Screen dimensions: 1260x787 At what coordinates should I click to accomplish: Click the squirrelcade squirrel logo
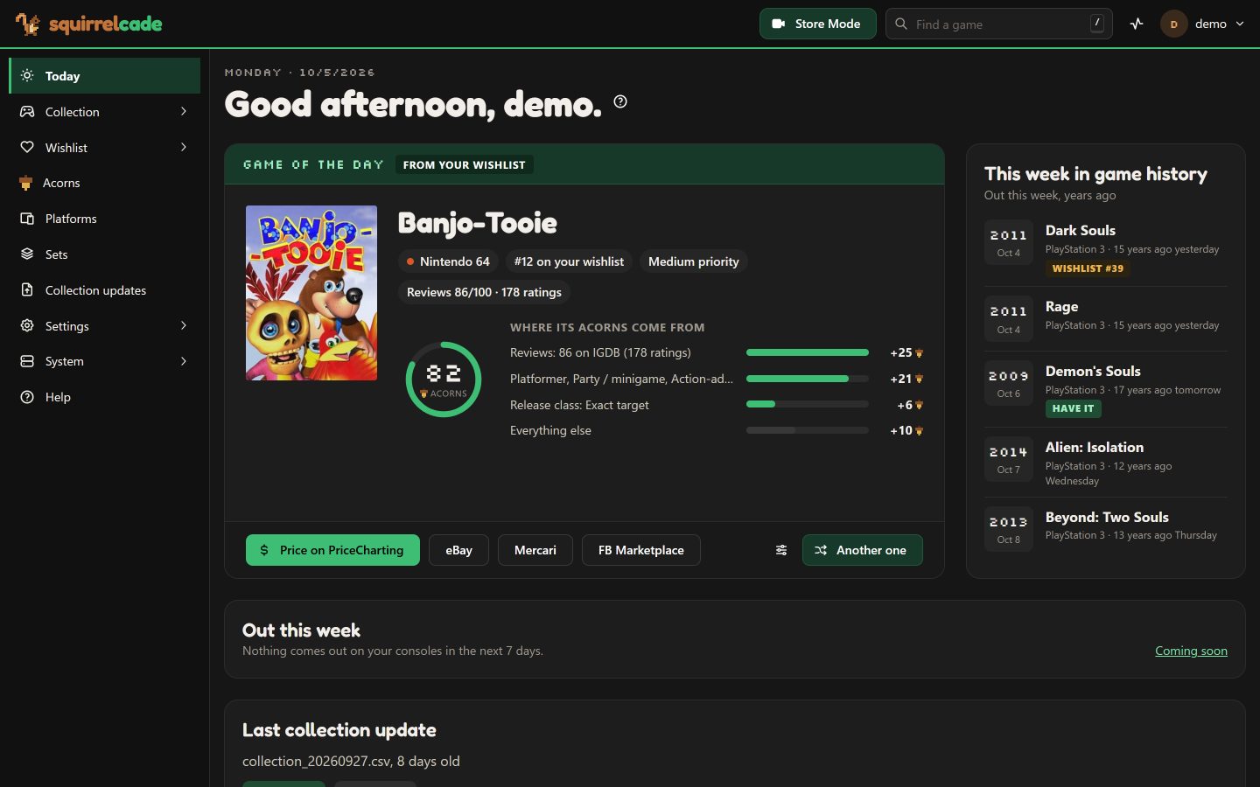(27, 24)
